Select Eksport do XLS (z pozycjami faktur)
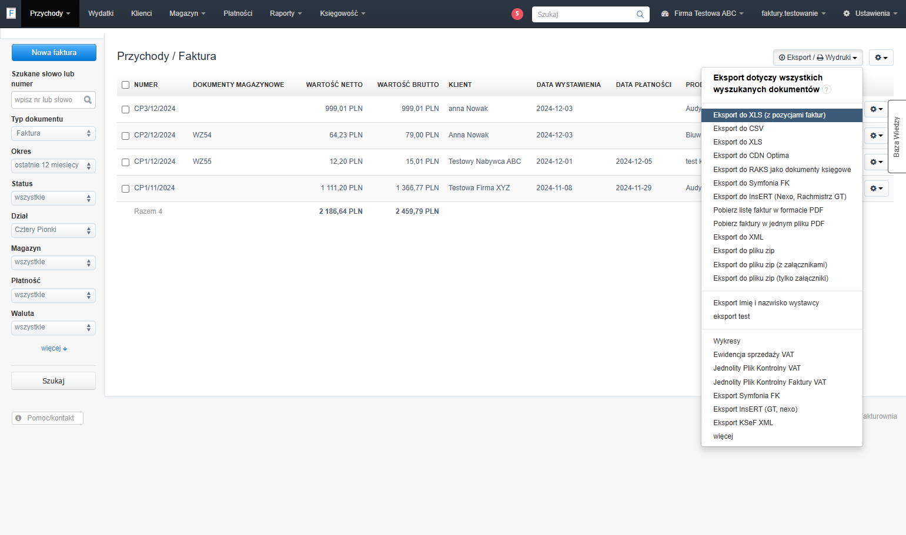The height and width of the screenshot is (535, 906). [782, 115]
